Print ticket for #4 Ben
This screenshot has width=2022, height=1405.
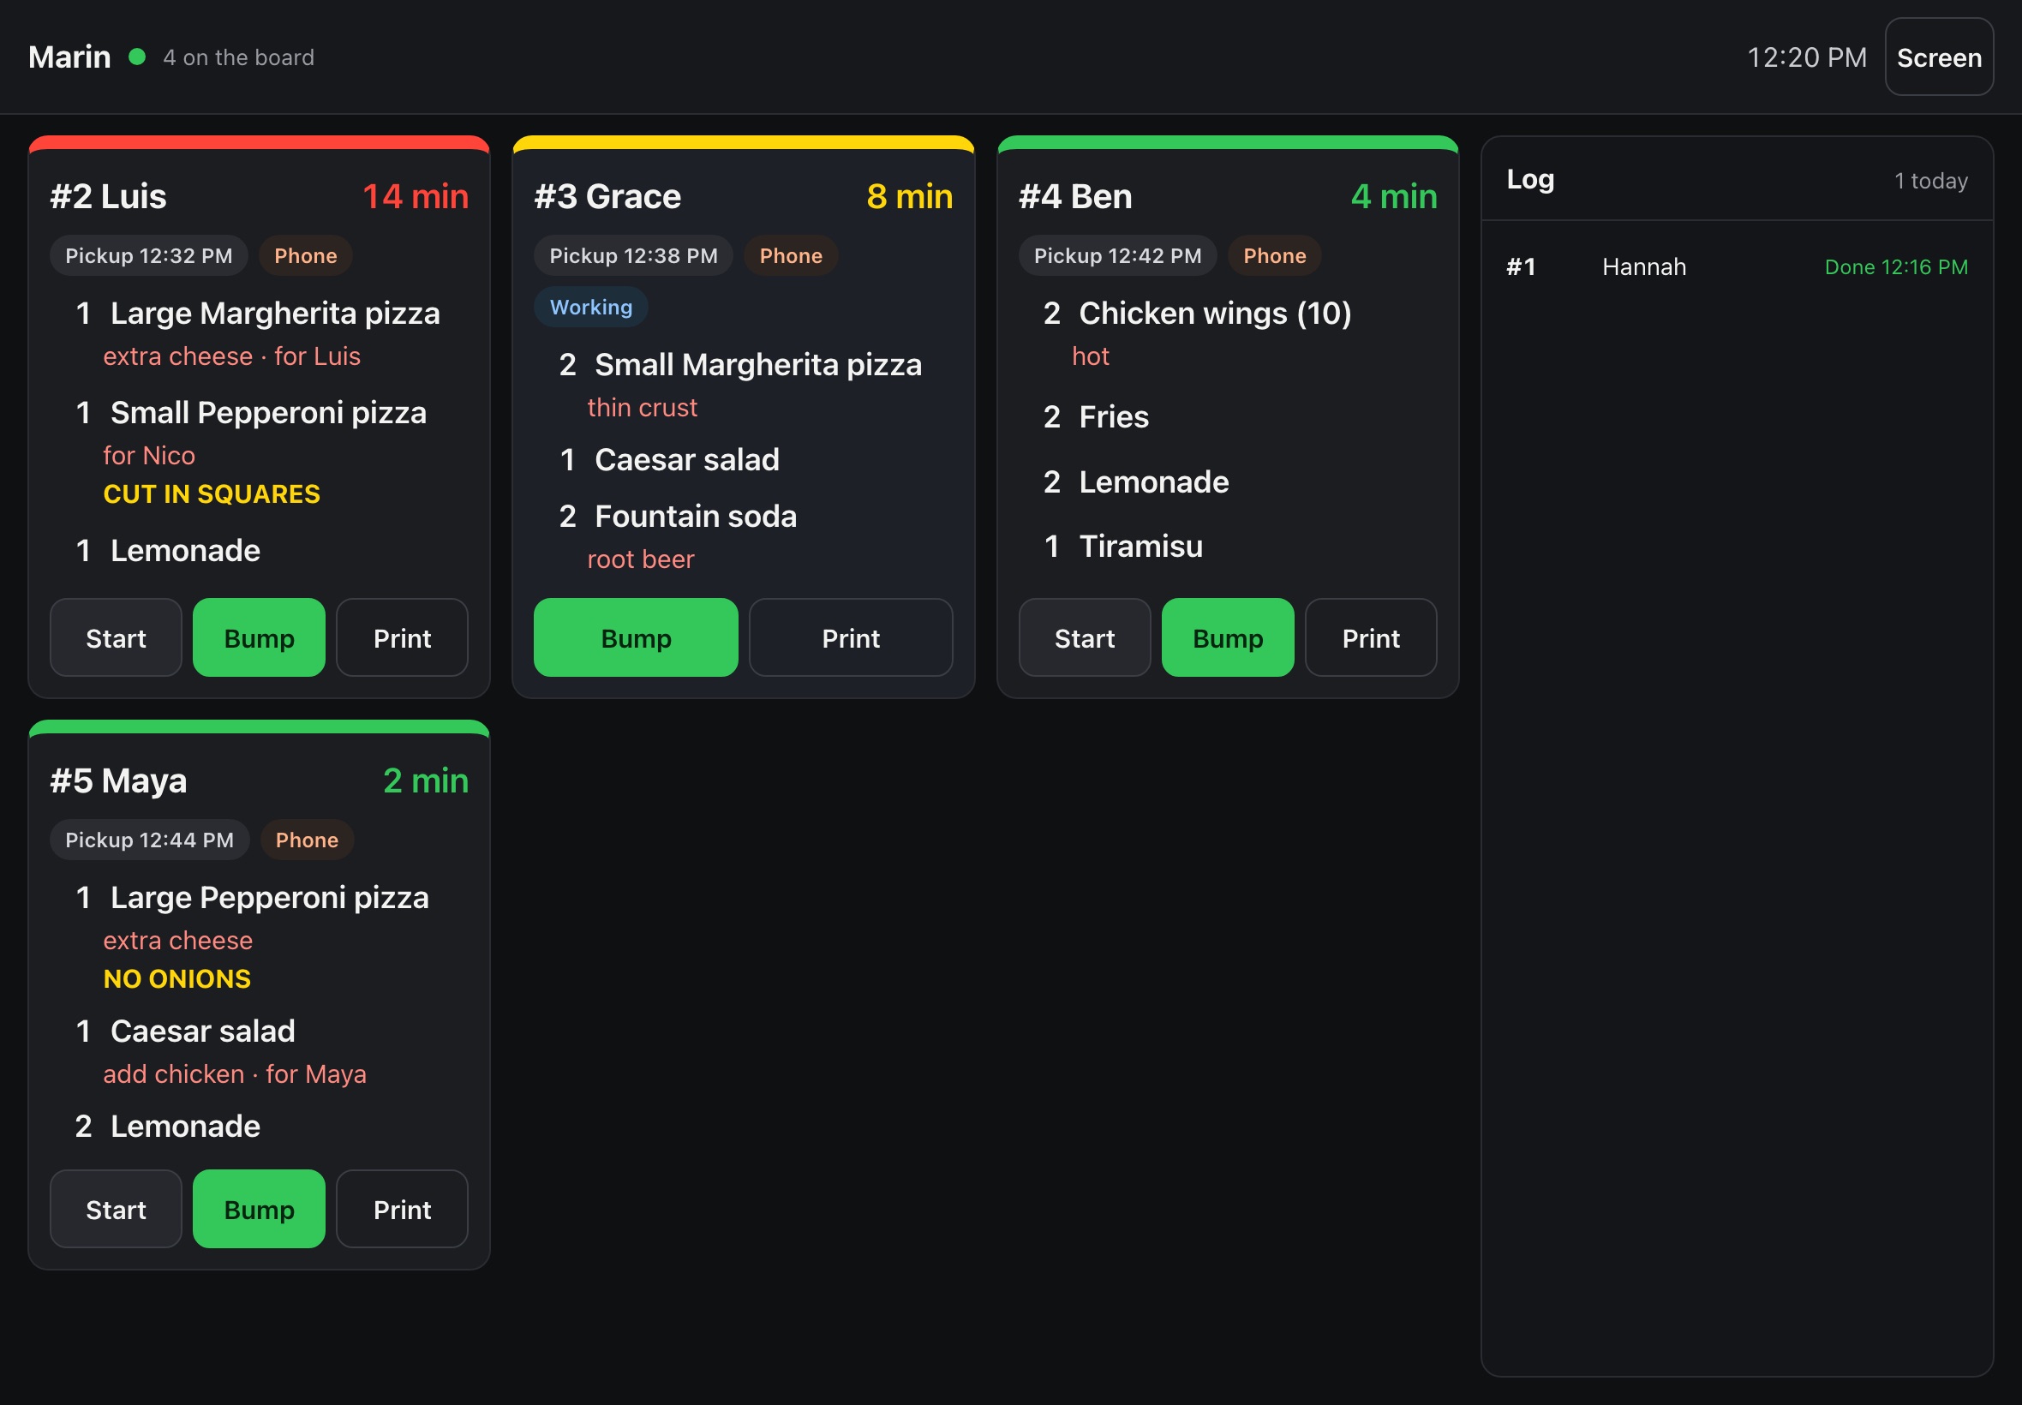coord(1371,638)
